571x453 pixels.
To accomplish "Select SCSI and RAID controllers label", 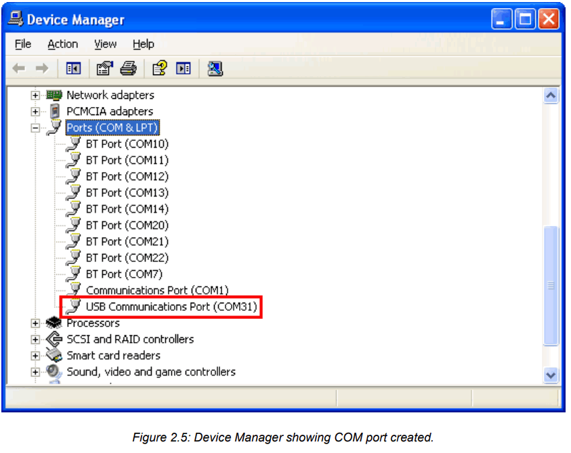I will coord(130,339).
